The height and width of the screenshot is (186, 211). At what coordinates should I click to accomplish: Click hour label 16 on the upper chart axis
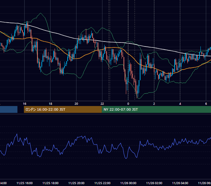(x=25, y=104)
